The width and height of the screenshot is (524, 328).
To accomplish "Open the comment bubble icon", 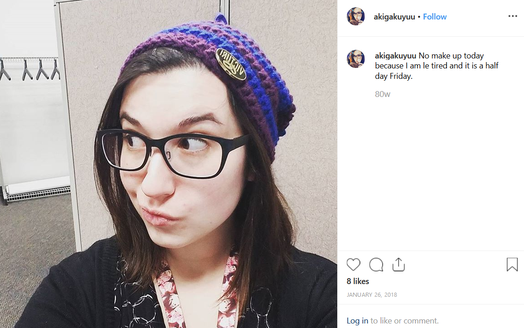I will [376, 265].
